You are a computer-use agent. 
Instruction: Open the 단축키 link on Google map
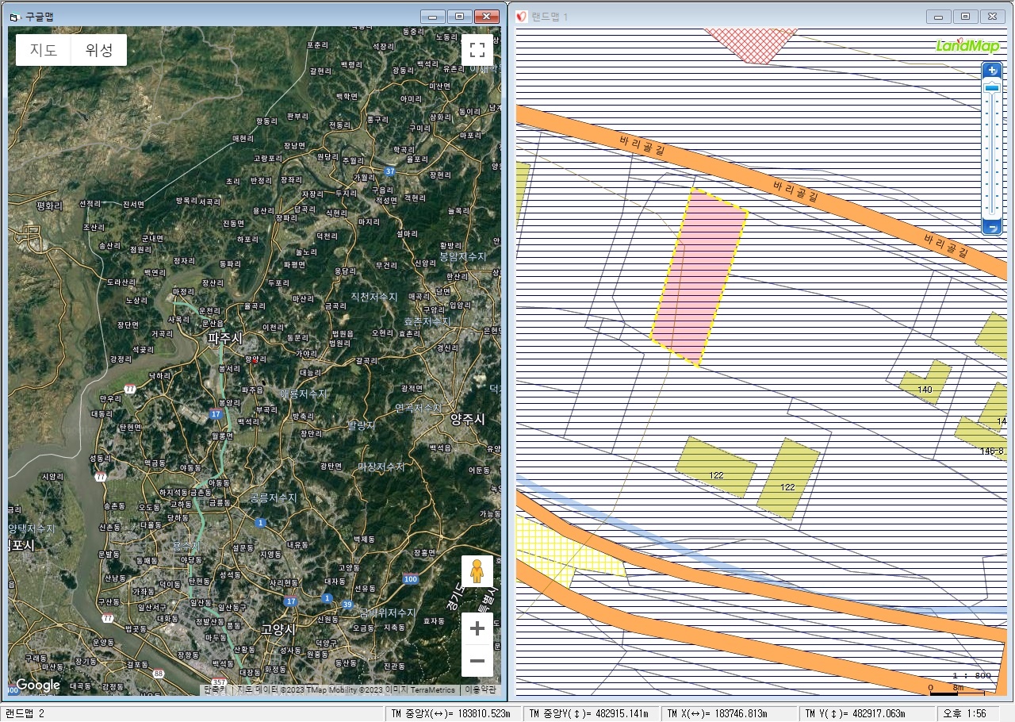pyautogui.click(x=215, y=689)
